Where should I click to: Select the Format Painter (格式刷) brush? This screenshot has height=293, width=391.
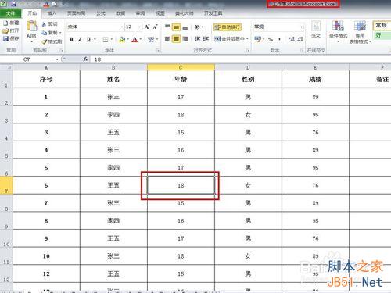click(45, 41)
